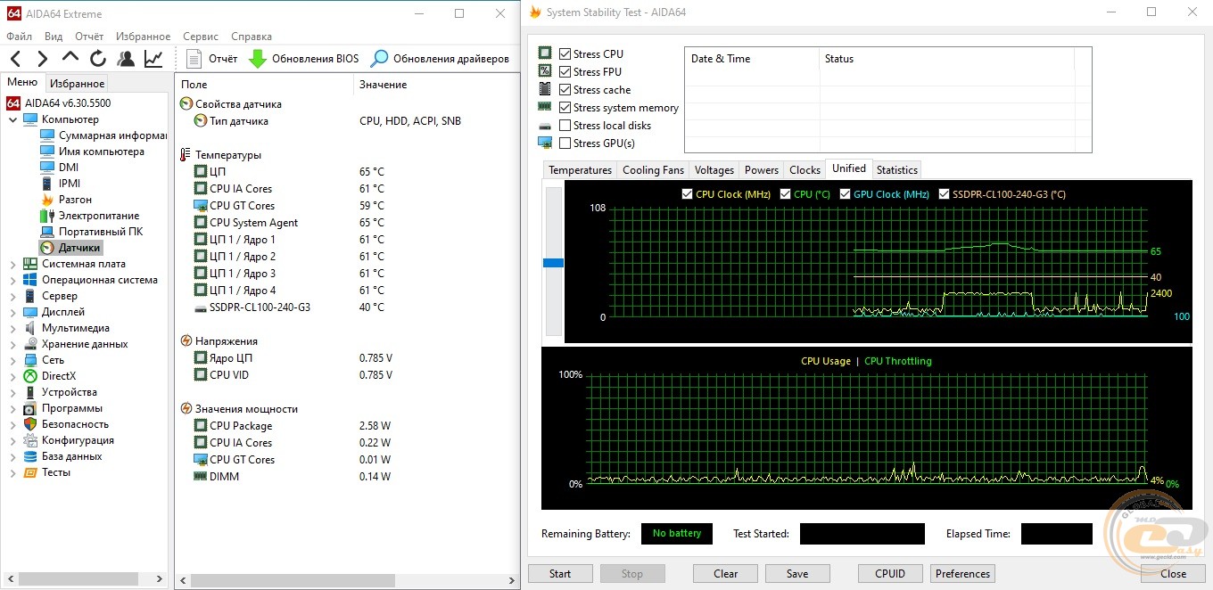Open the Файл menu
The image size is (1213, 590).
pos(19,37)
